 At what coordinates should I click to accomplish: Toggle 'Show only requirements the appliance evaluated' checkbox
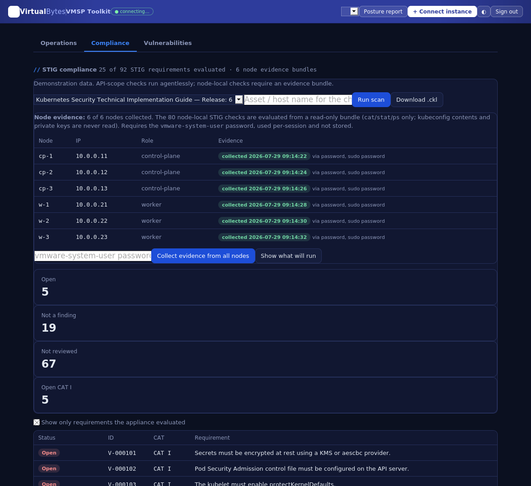[36, 423]
